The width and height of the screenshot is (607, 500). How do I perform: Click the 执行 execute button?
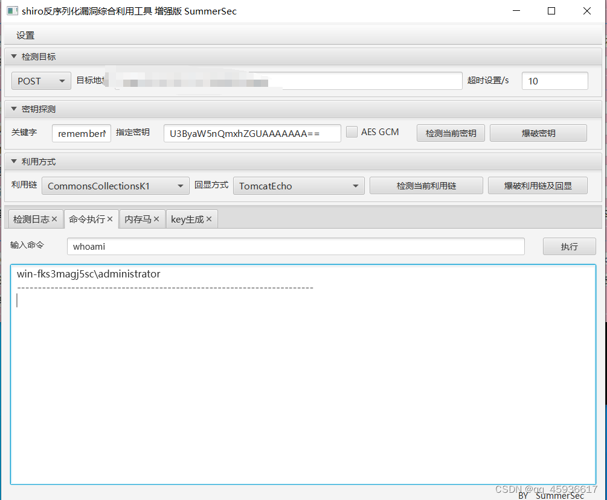tap(569, 246)
